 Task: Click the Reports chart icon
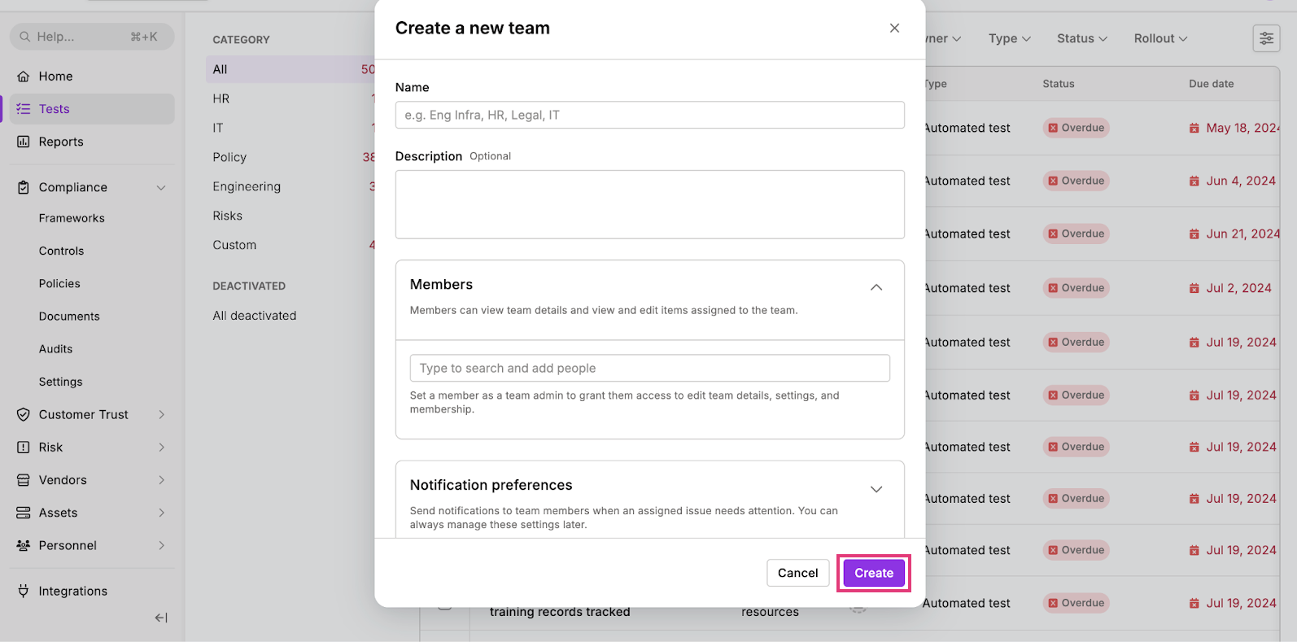(x=24, y=142)
